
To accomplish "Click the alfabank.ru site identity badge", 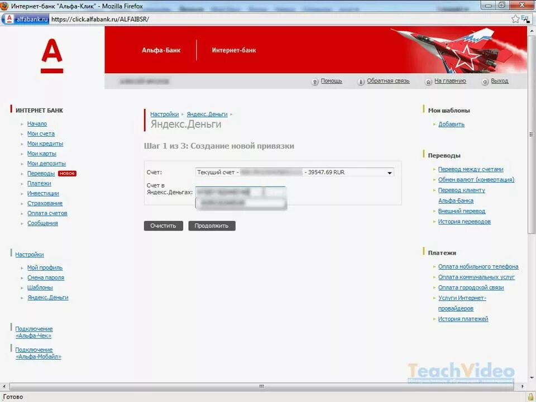I will 26,19.
